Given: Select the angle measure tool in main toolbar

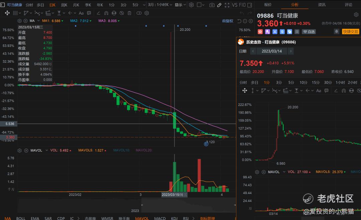Looking at the screenshot, I should 99,13.
